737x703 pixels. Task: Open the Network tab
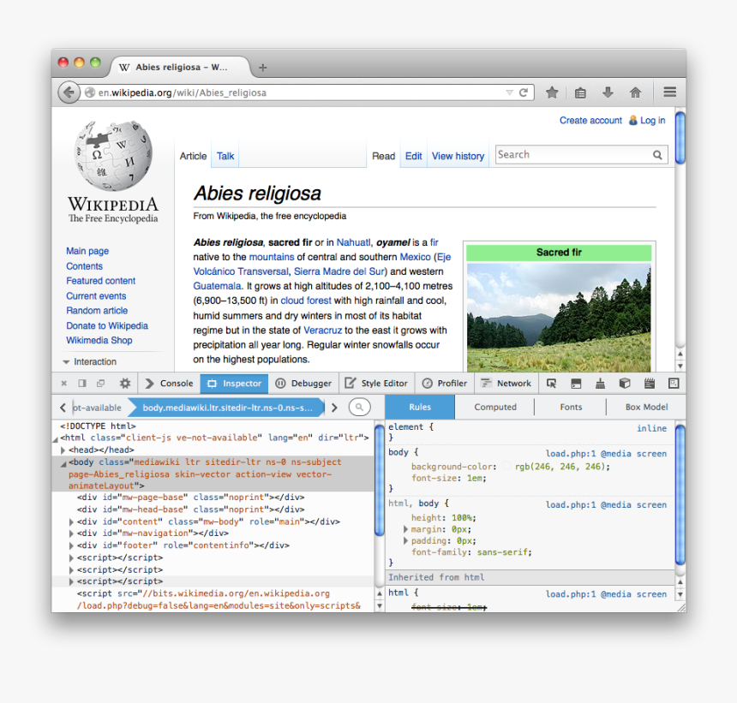[x=506, y=384]
